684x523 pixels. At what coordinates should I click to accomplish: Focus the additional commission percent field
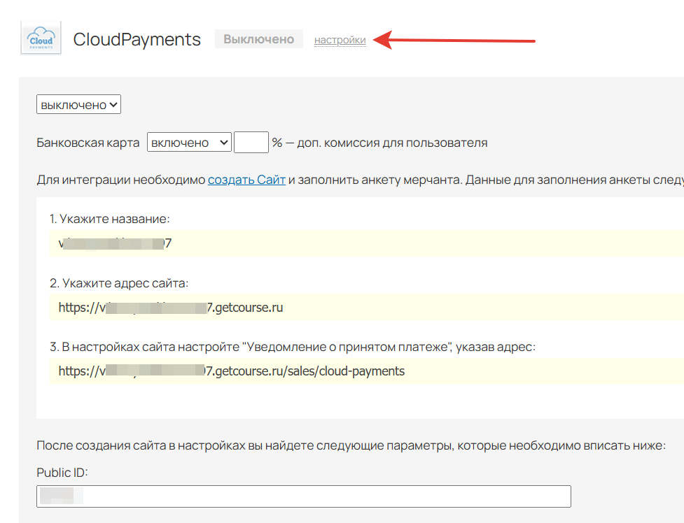[x=251, y=143]
